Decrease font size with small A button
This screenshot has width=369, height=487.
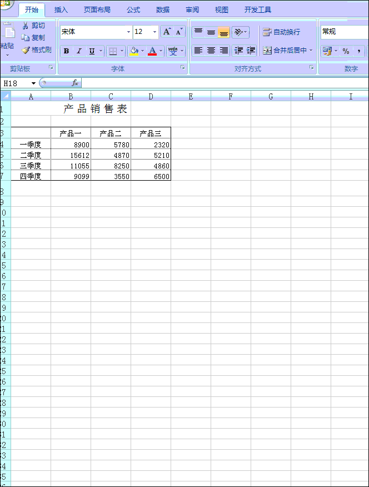coord(179,32)
